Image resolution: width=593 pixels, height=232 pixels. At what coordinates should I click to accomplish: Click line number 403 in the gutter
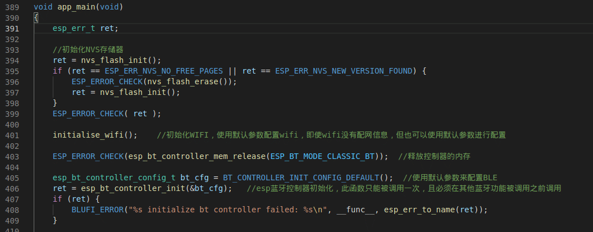[x=12, y=156]
